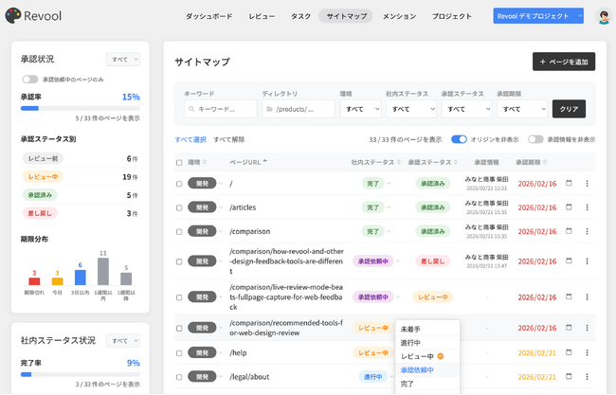This screenshot has height=395, width=616.
Task: Select 未着手 in status menu
Action: point(427,329)
